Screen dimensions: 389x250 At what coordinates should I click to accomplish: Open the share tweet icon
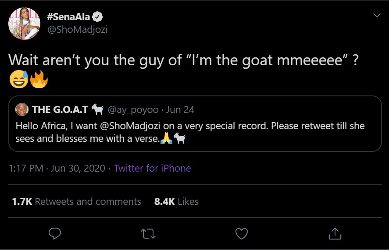pyautogui.click(x=335, y=234)
